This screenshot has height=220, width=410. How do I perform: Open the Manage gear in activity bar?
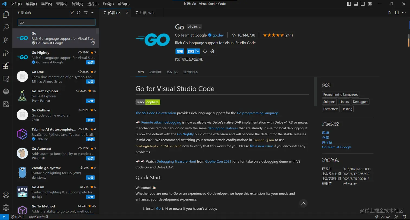[6, 208]
